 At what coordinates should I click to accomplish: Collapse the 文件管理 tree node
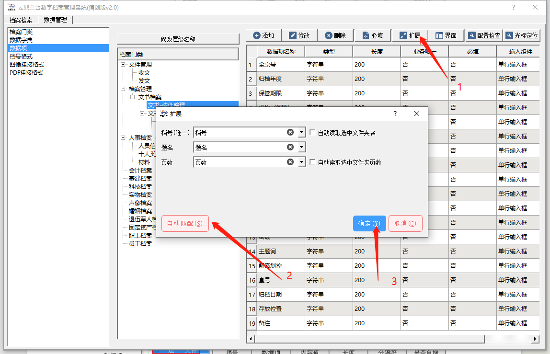tap(123, 65)
